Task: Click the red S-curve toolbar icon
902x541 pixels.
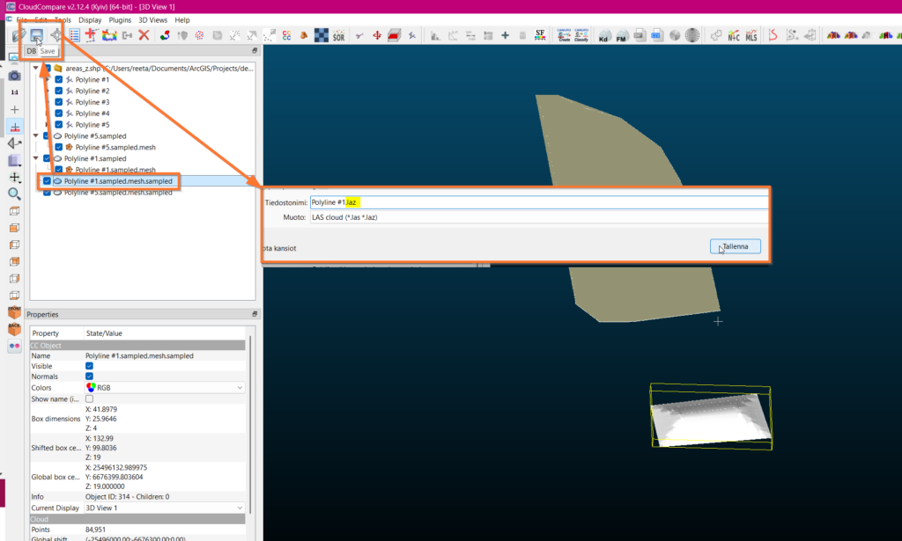Action: coord(773,35)
